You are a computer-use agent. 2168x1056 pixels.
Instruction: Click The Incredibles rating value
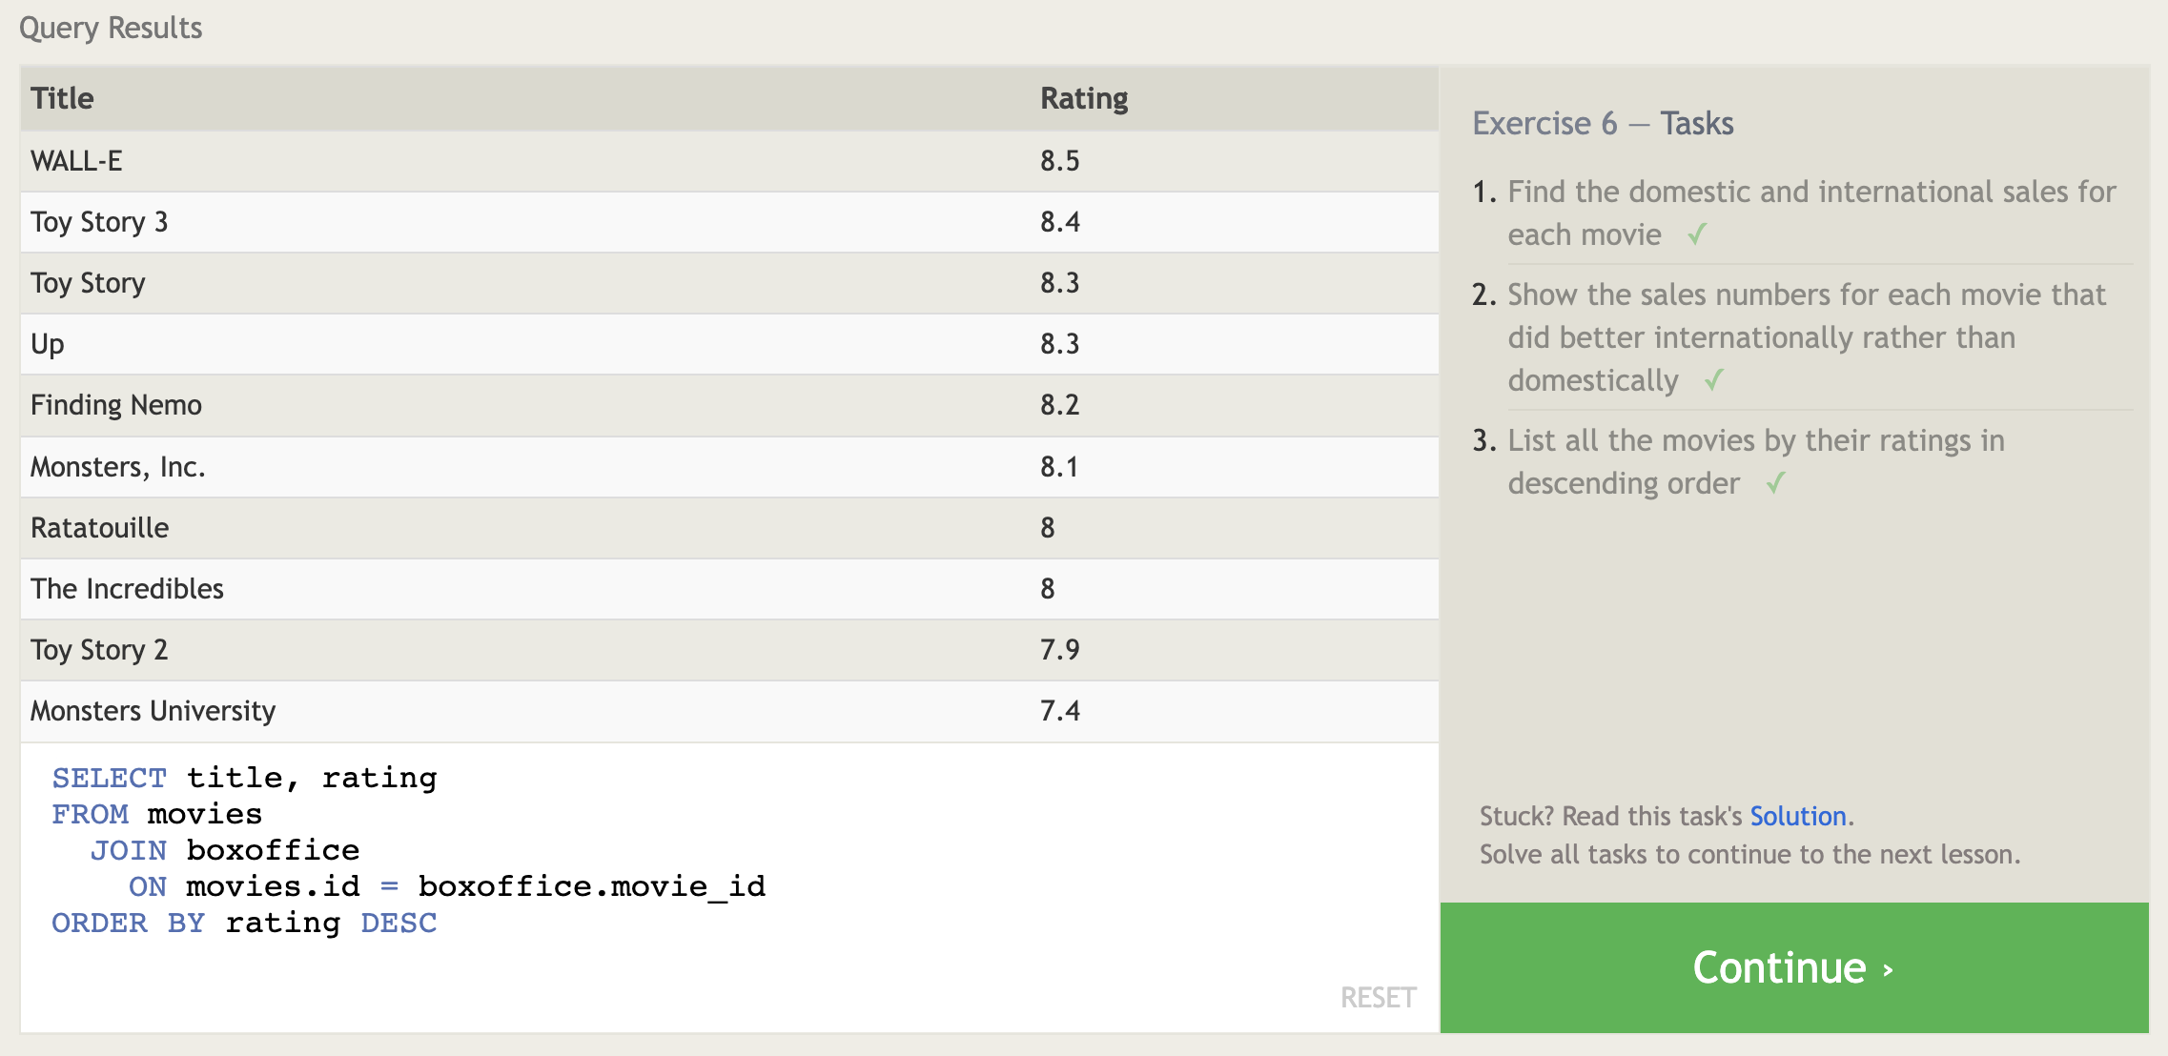coord(1047,589)
